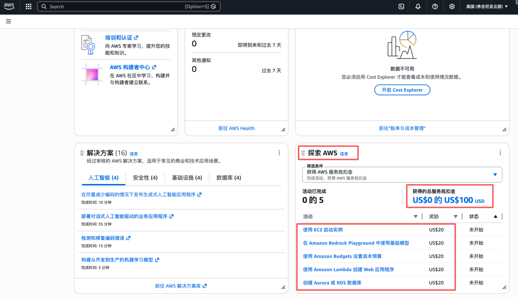This screenshot has height=298, width=518.
Task: Click the search magnifier icon
Action: point(44,7)
